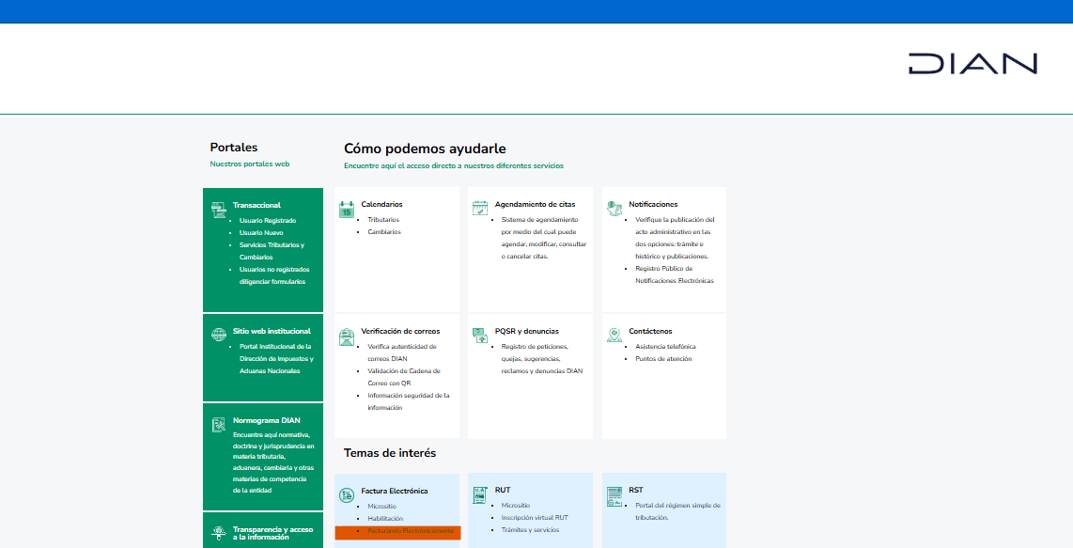Open Contáctenos heading
This screenshot has height=548, width=1073.
(x=651, y=331)
